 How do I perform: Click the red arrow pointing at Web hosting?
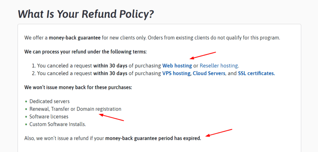pyautogui.click(x=203, y=56)
